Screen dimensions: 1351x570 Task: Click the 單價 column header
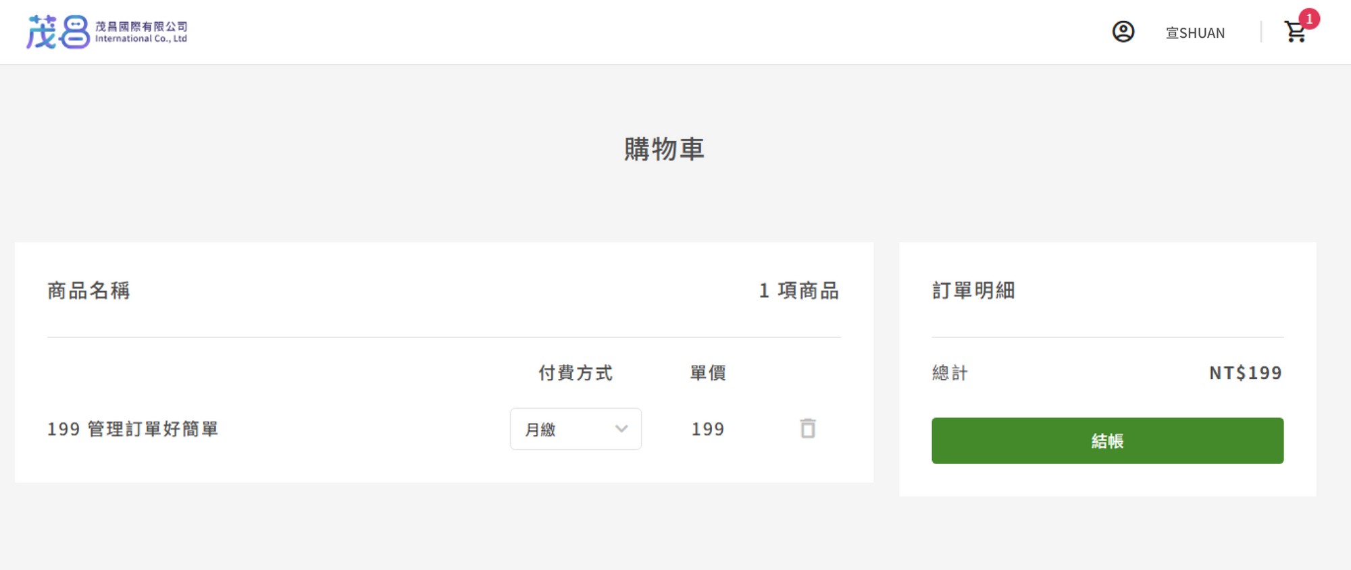[x=708, y=373]
